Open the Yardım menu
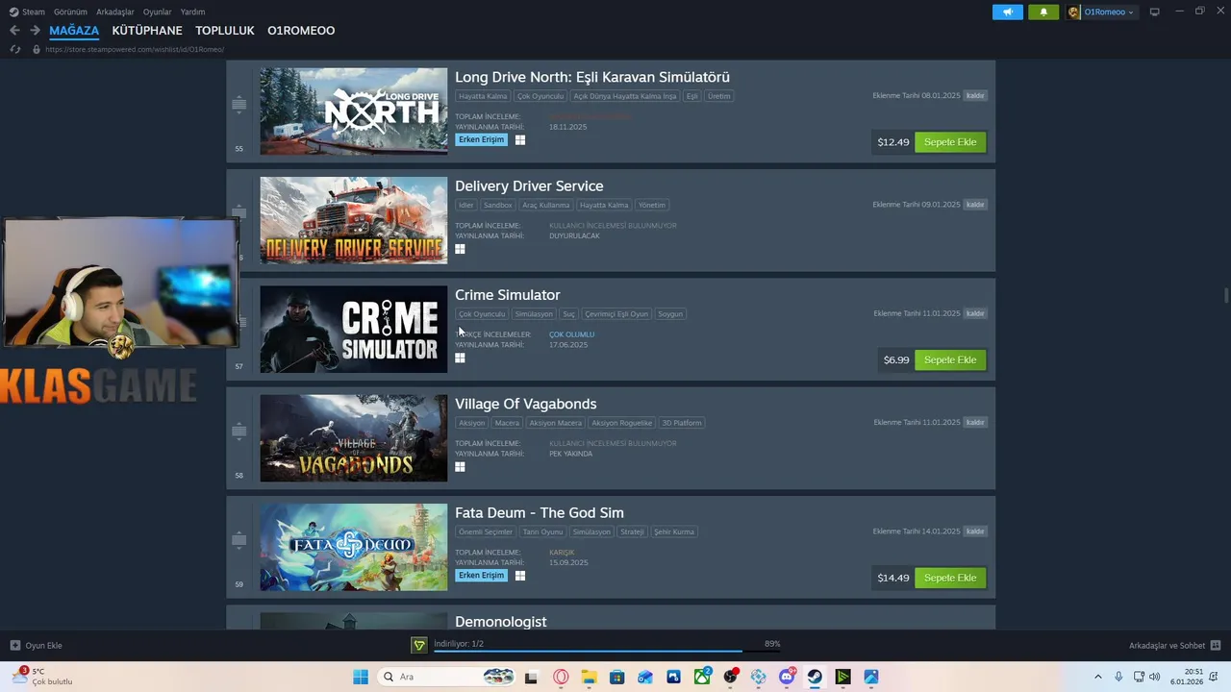1231x692 pixels. (x=193, y=12)
